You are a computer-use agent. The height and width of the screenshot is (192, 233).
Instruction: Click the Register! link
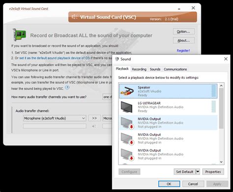(x=183, y=51)
